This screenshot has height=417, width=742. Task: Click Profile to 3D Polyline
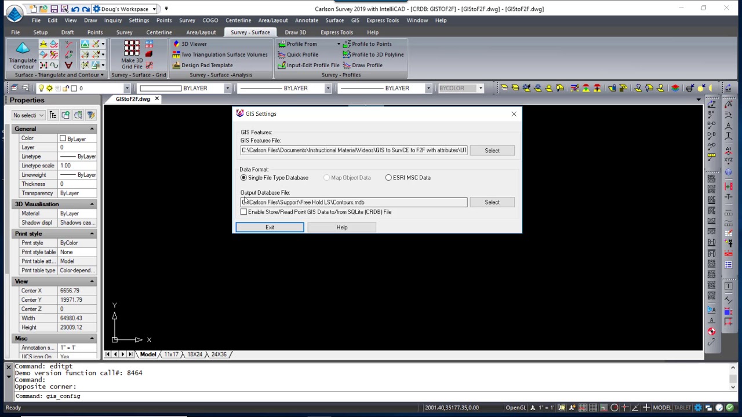pyautogui.click(x=373, y=54)
